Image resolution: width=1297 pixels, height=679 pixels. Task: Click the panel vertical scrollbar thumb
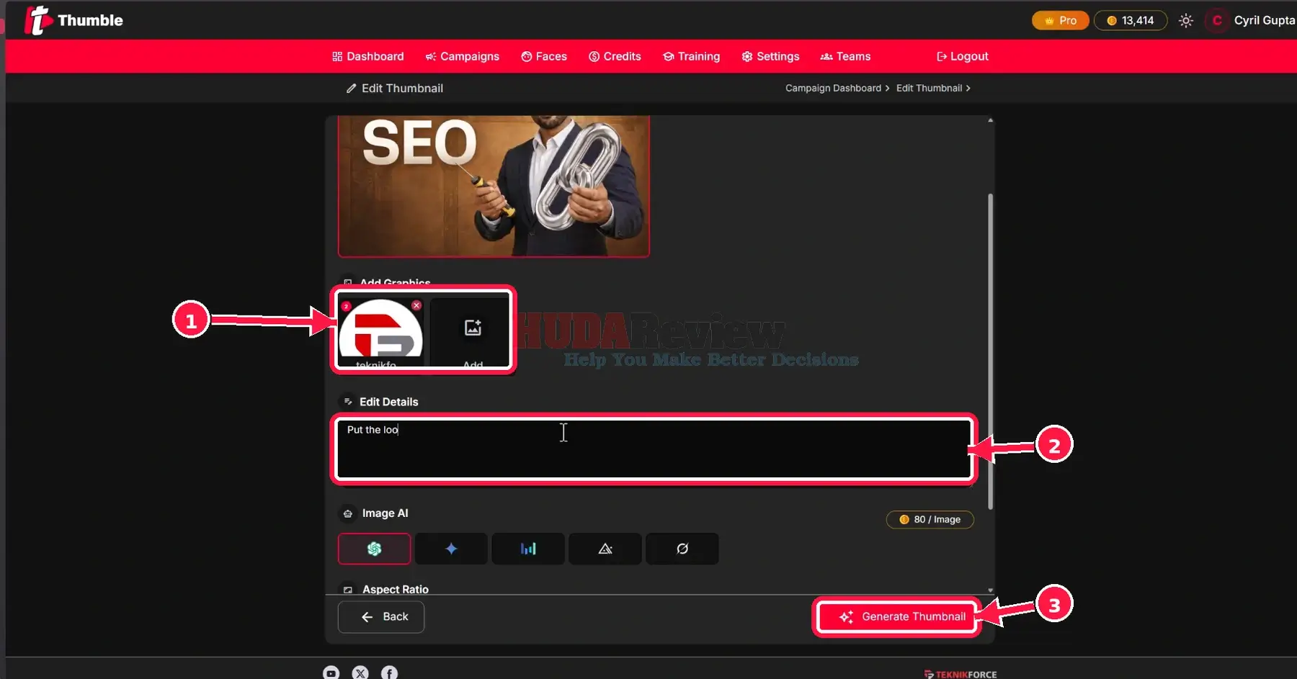coord(990,351)
